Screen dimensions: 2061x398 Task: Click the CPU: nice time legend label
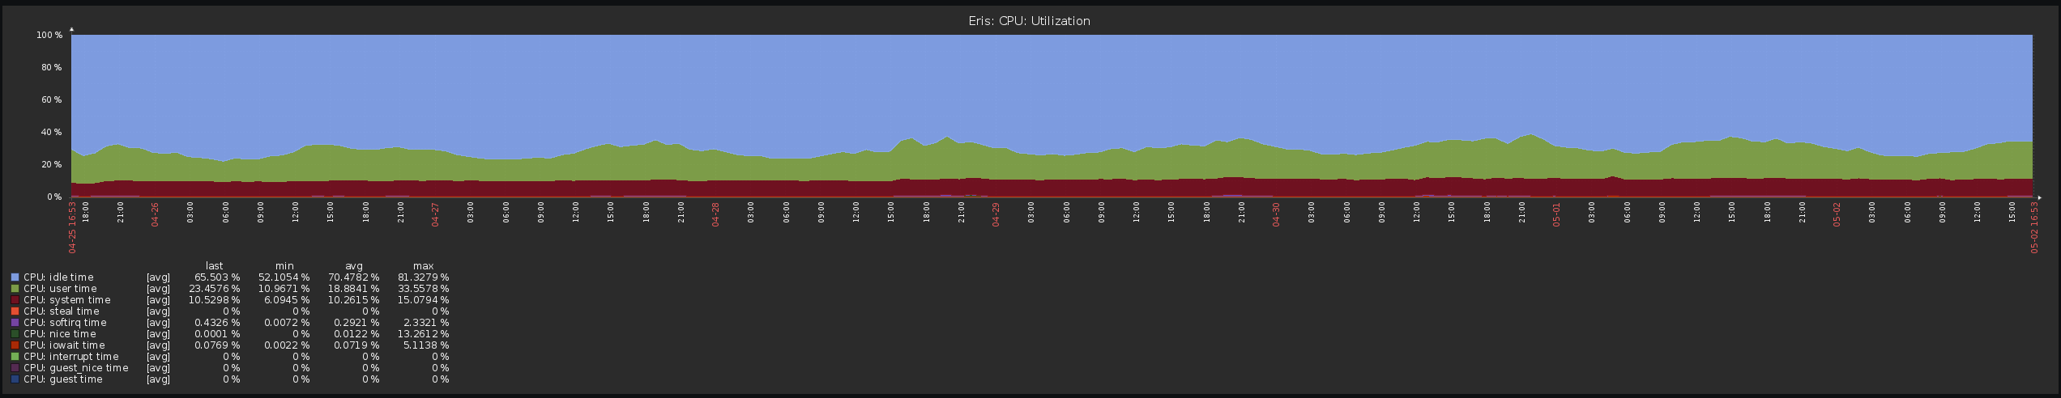pos(60,334)
